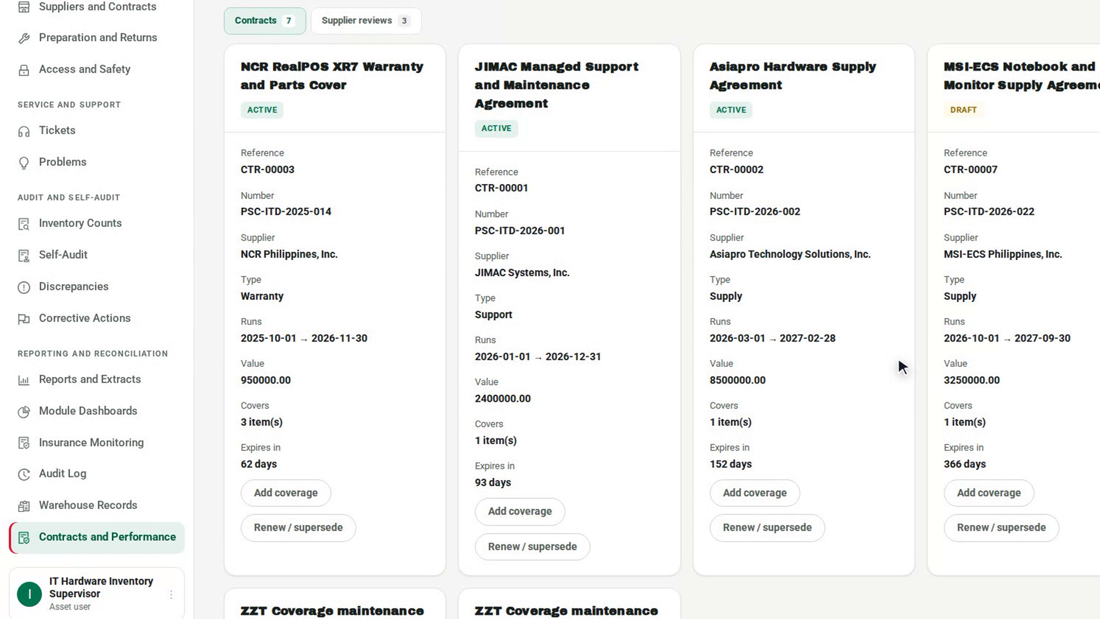
Task: Click contract number PSC-ITD-2026-001
Action: point(520,230)
